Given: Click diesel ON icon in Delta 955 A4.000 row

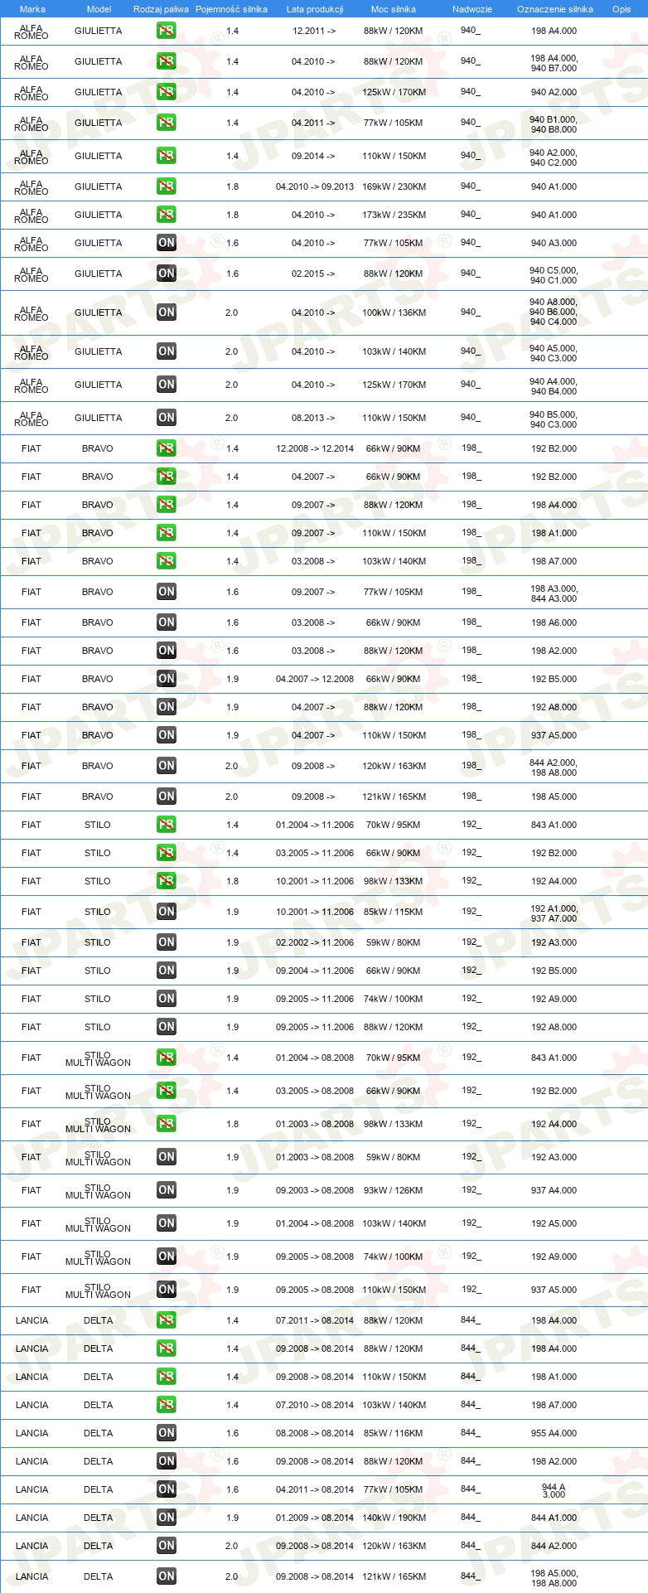Looking at the screenshot, I should click(167, 1433).
